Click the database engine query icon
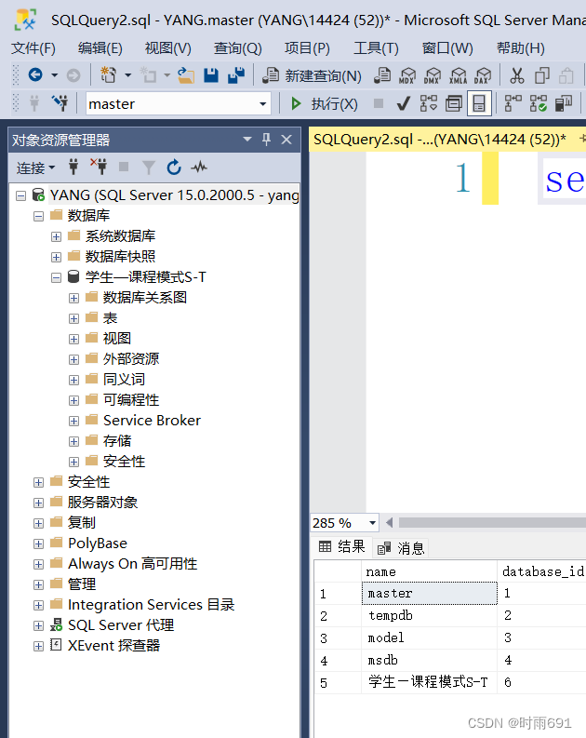Image resolution: width=586 pixels, height=738 pixels. [x=382, y=74]
